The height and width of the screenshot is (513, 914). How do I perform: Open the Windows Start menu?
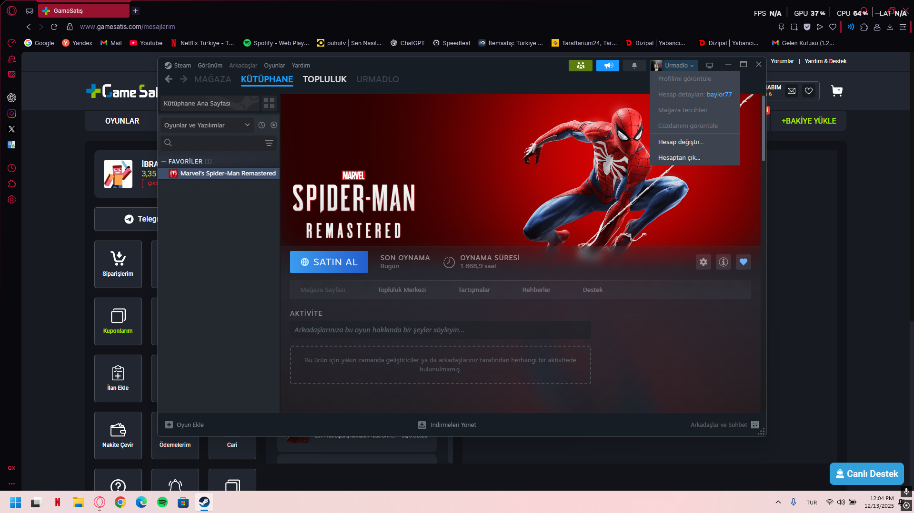click(x=16, y=502)
